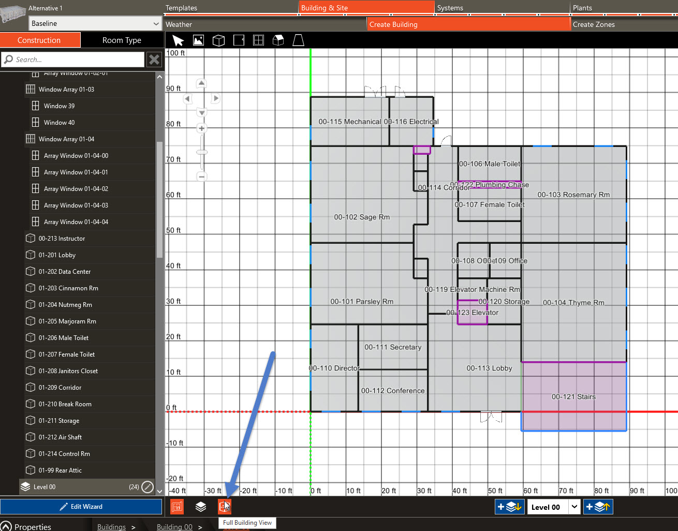Switch to the Room Type tab
678x531 pixels.
(122, 40)
